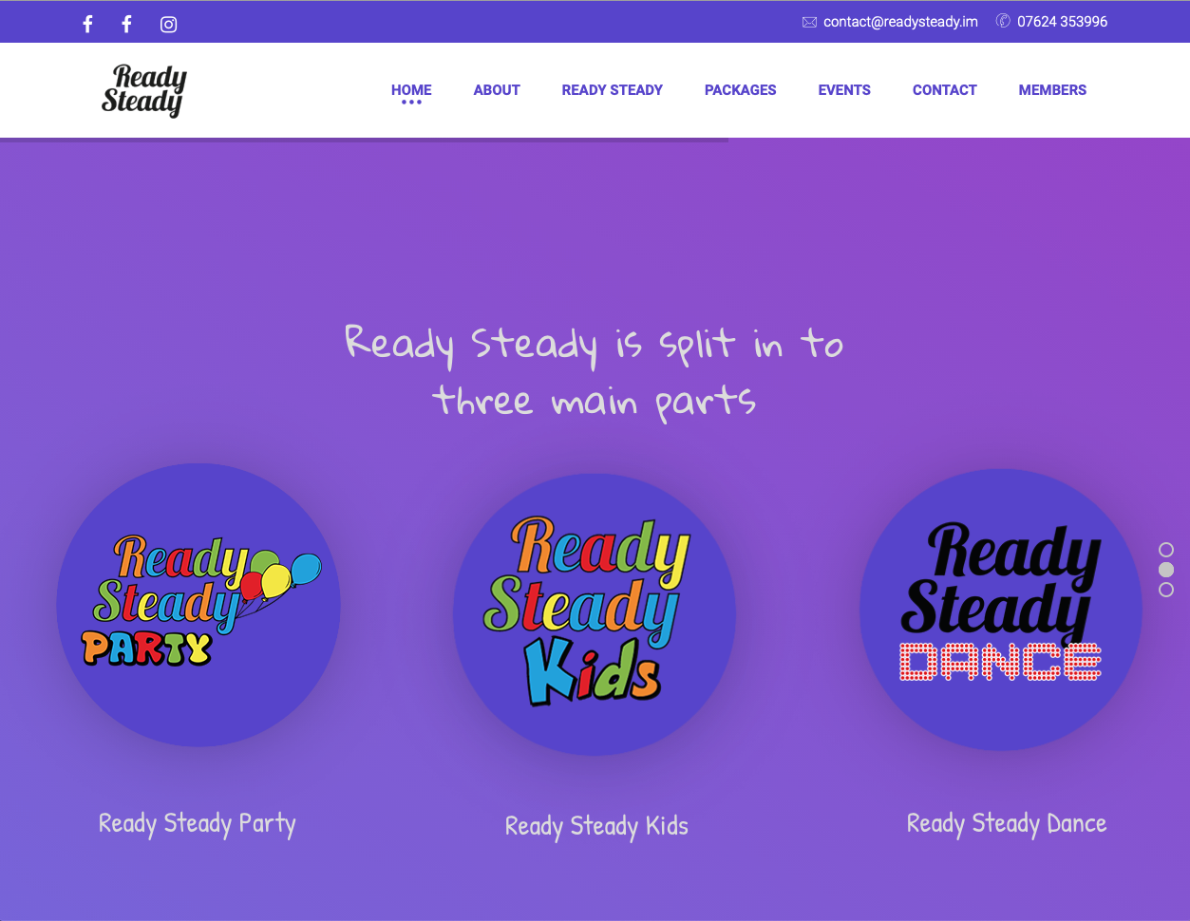Open the MEMBERS menu item
1190x921 pixels.
pyautogui.click(x=1052, y=90)
